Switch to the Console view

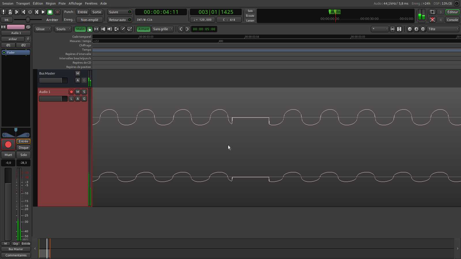pos(452,20)
